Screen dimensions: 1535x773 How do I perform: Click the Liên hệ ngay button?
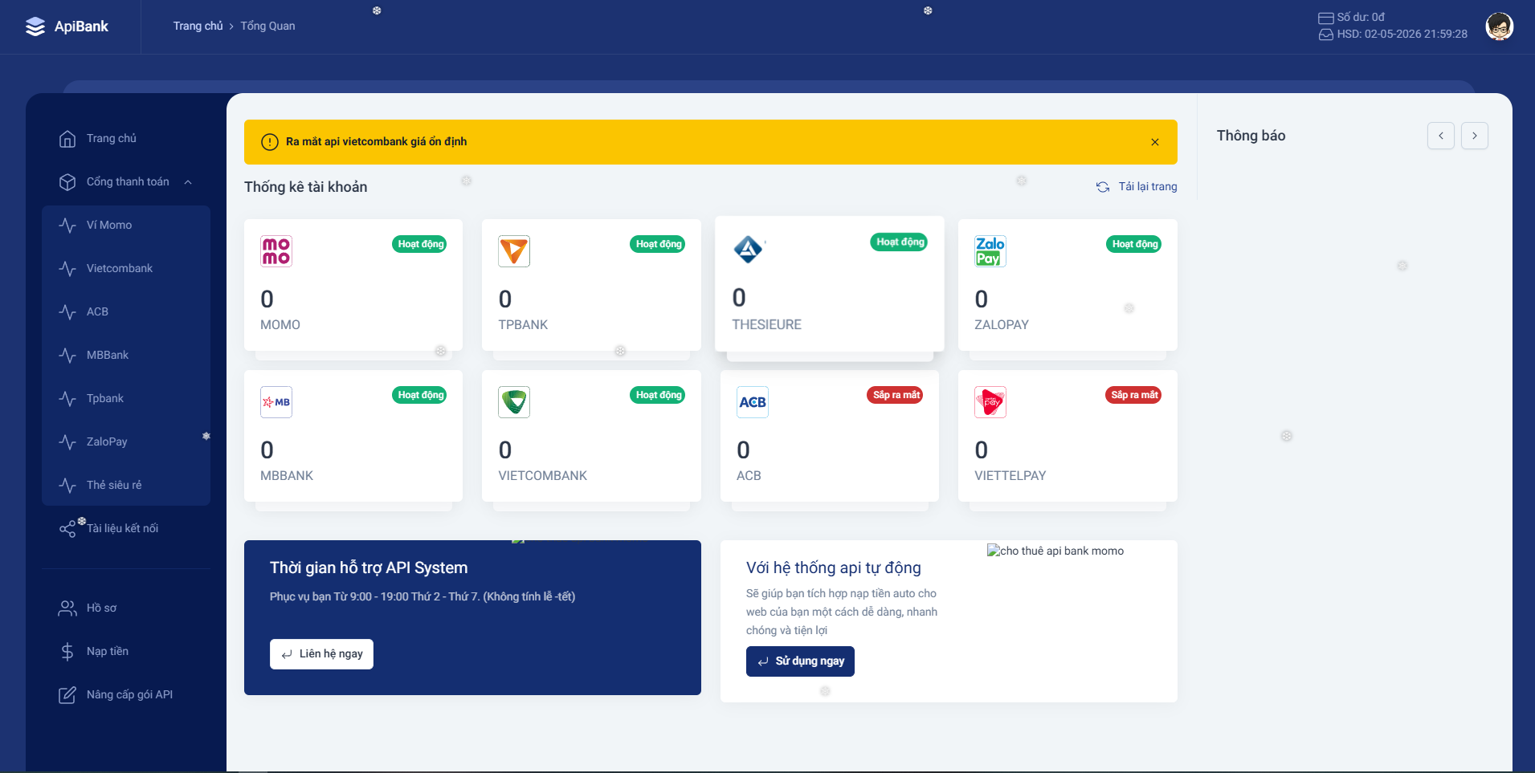[321, 654]
